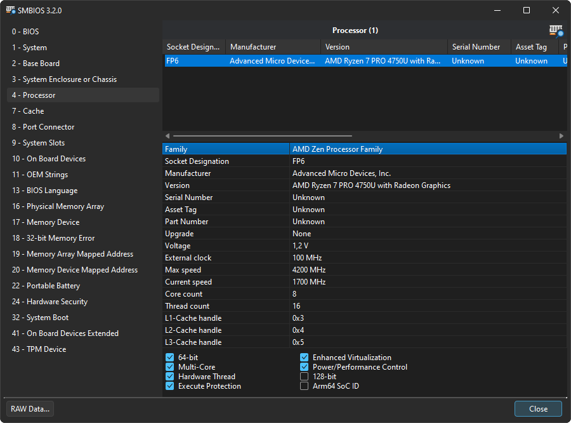
Task: Show 22 - Portable Battery info
Action: pyautogui.click(x=83, y=286)
